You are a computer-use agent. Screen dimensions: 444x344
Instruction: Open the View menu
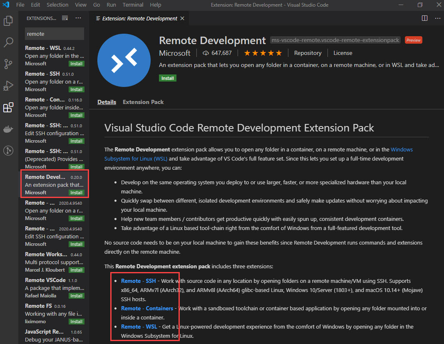(81, 5)
